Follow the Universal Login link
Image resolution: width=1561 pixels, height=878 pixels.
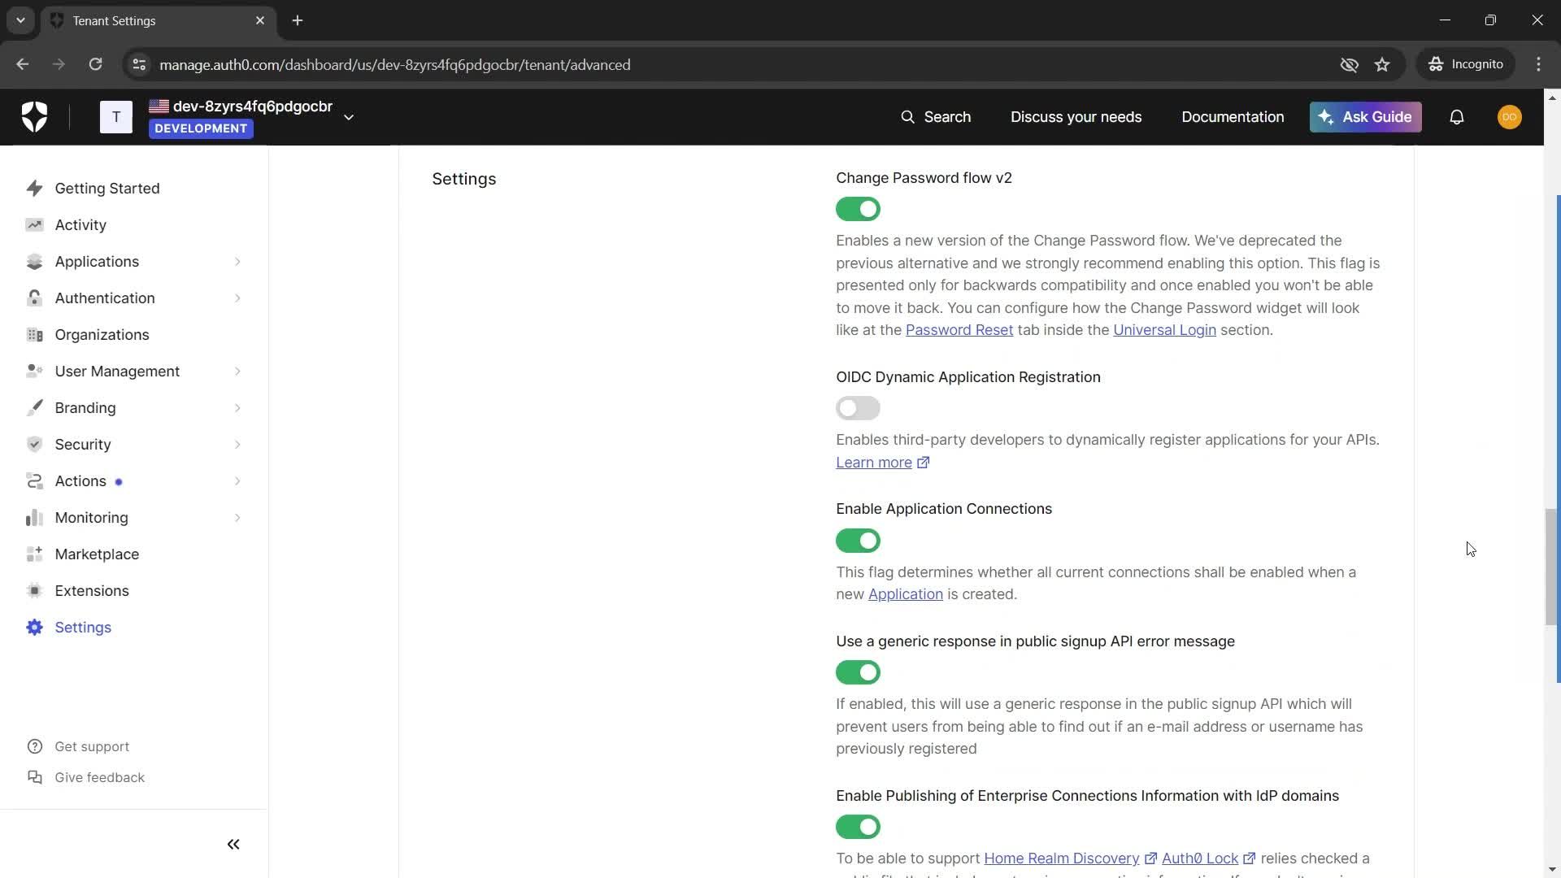click(1164, 330)
